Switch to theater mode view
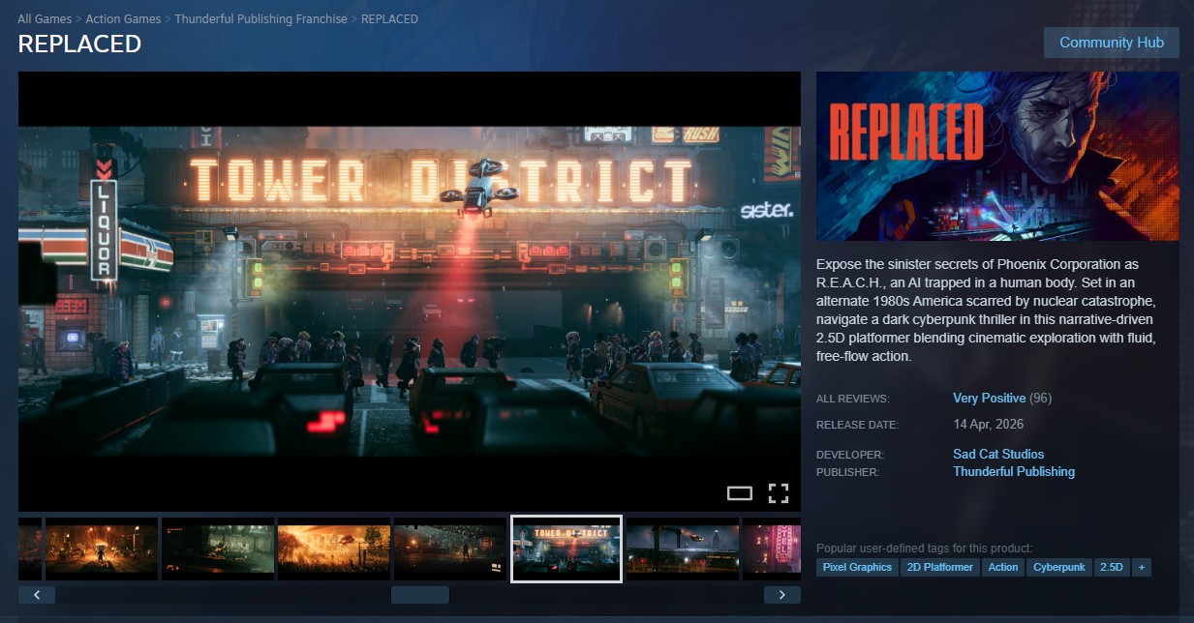The height and width of the screenshot is (623, 1194). (740, 493)
